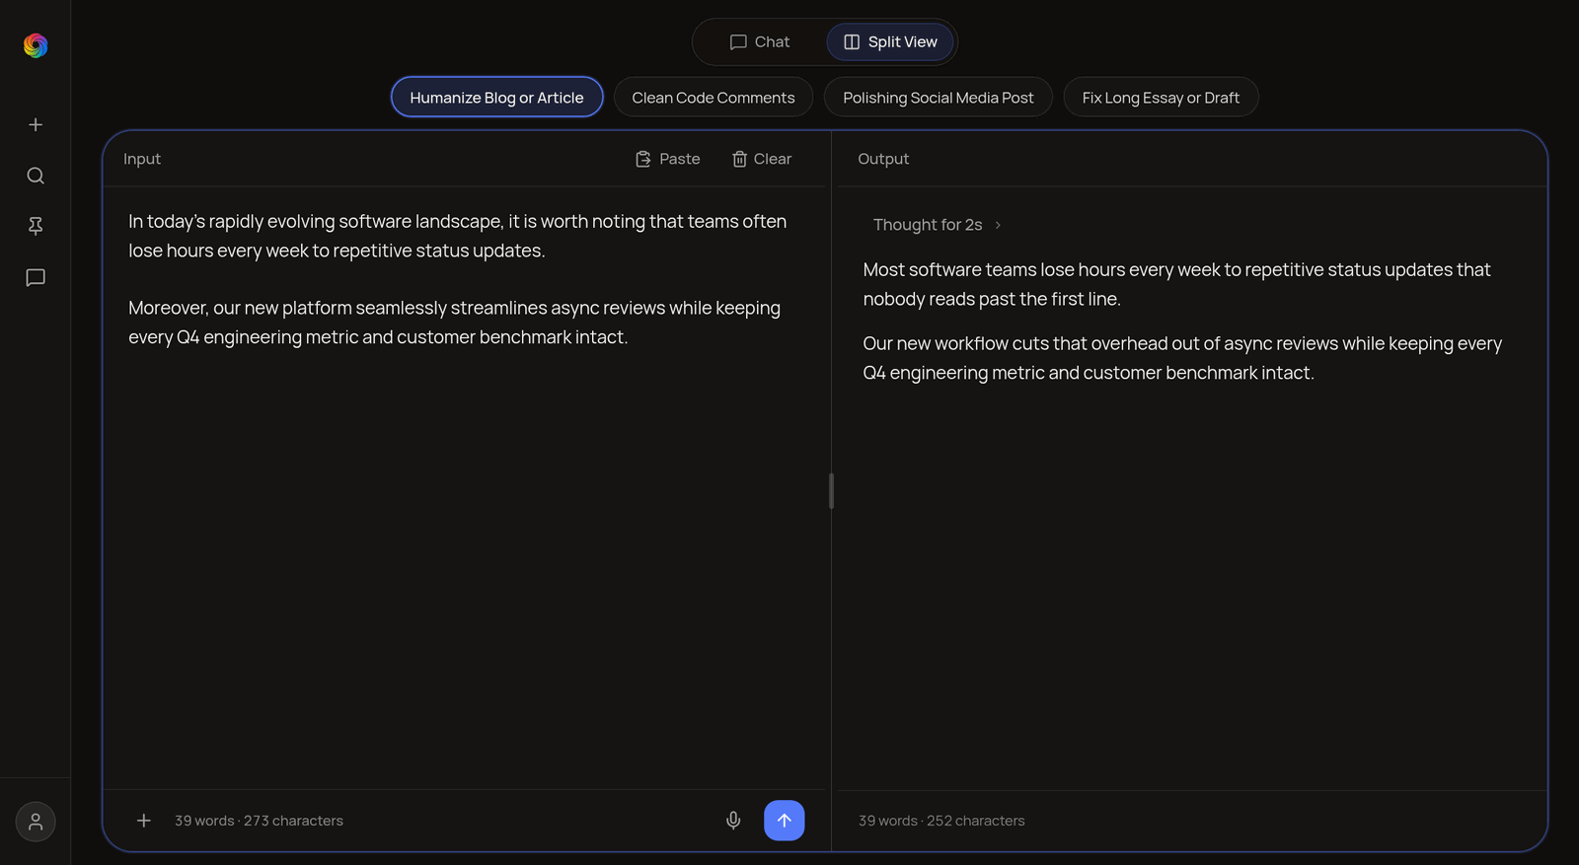Image resolution: width=1579 pixels, height=865 pixels.
Task: Click the Output panel label
Action: point(883,159)
